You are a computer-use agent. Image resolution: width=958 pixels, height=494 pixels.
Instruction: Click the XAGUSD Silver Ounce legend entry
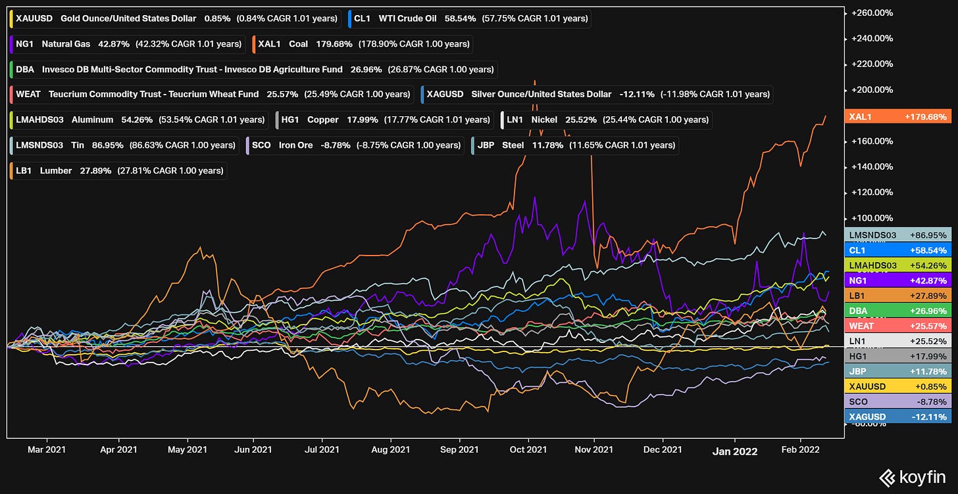(x=596, y=94)
